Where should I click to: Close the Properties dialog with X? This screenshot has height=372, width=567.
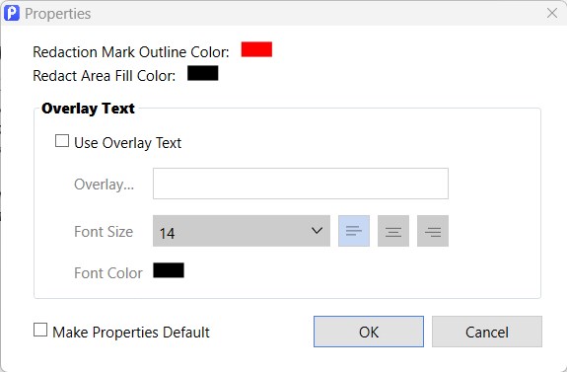coord(552,13)
